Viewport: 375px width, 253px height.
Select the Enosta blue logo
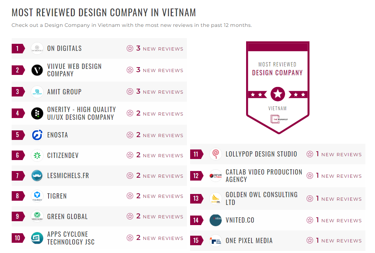click(37, 135)
